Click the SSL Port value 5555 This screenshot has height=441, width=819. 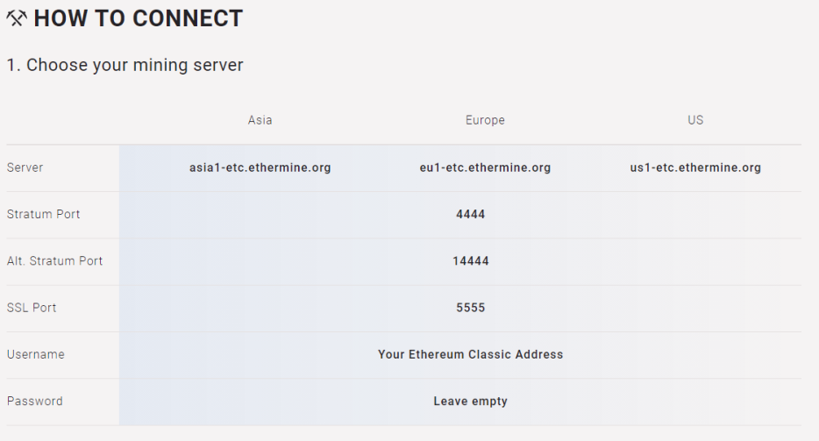point(471,308)
